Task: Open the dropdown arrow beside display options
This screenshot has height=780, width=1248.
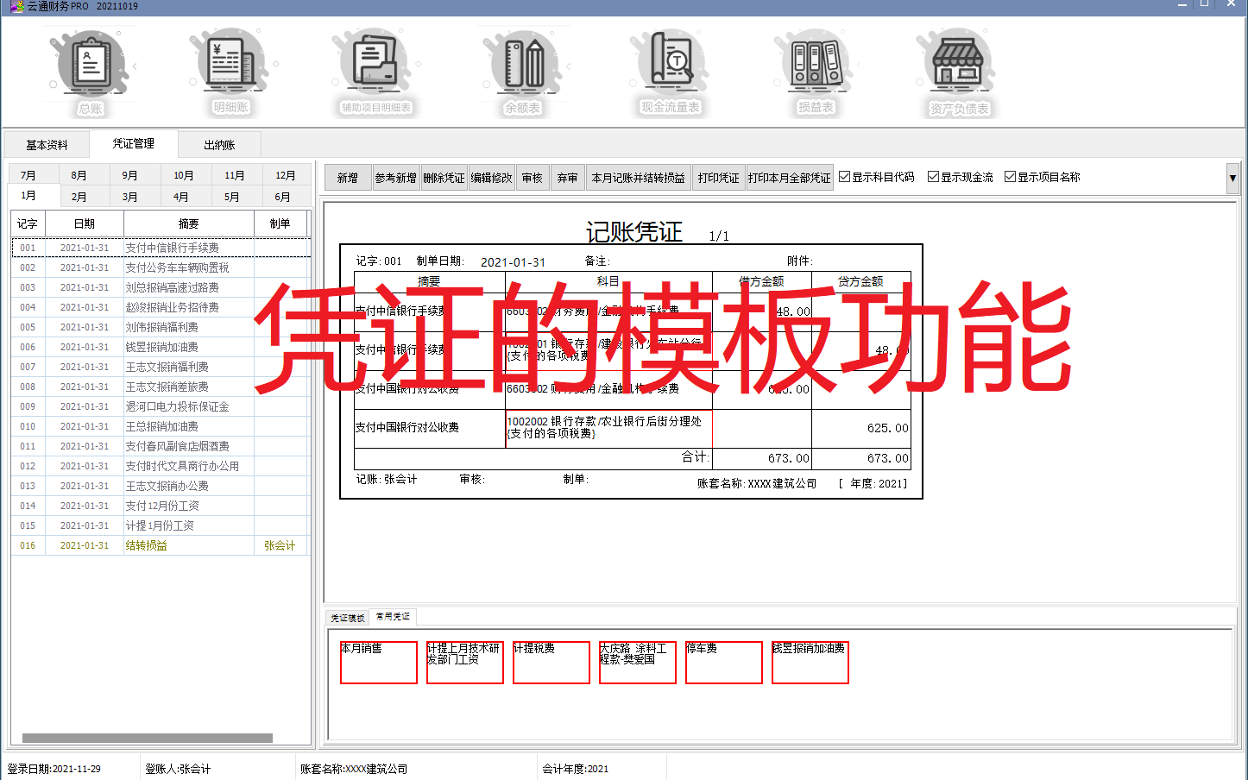Action: 1233,176
